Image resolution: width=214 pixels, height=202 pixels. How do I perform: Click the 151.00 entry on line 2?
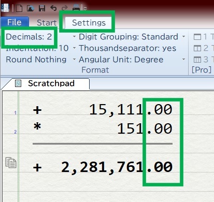pos(145,129)
